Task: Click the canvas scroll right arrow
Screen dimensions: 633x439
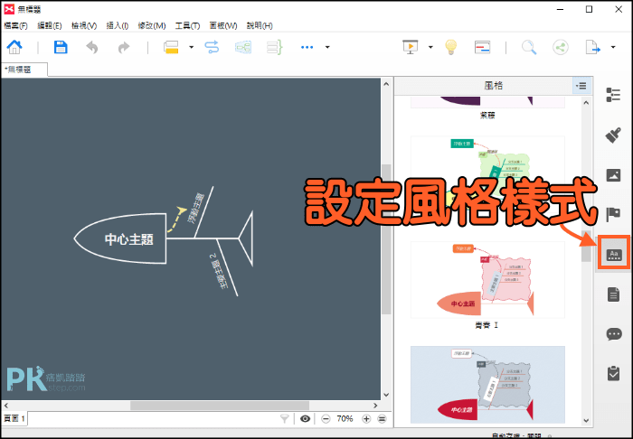Action: [x=375, y=406]
